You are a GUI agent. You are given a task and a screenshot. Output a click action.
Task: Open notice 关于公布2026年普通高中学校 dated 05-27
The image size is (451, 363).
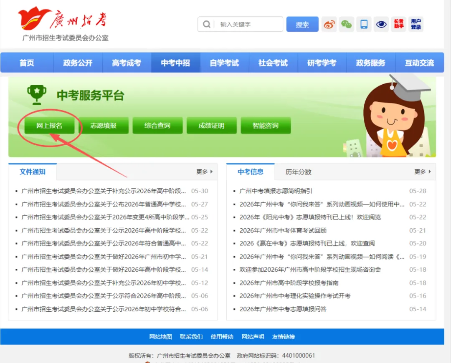point(104,204)
